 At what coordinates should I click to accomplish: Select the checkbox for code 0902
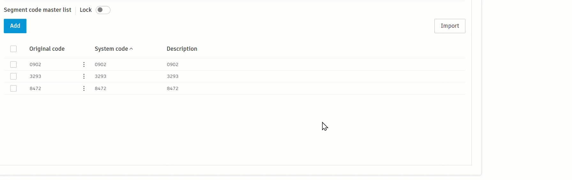click(x=13, y=64)
